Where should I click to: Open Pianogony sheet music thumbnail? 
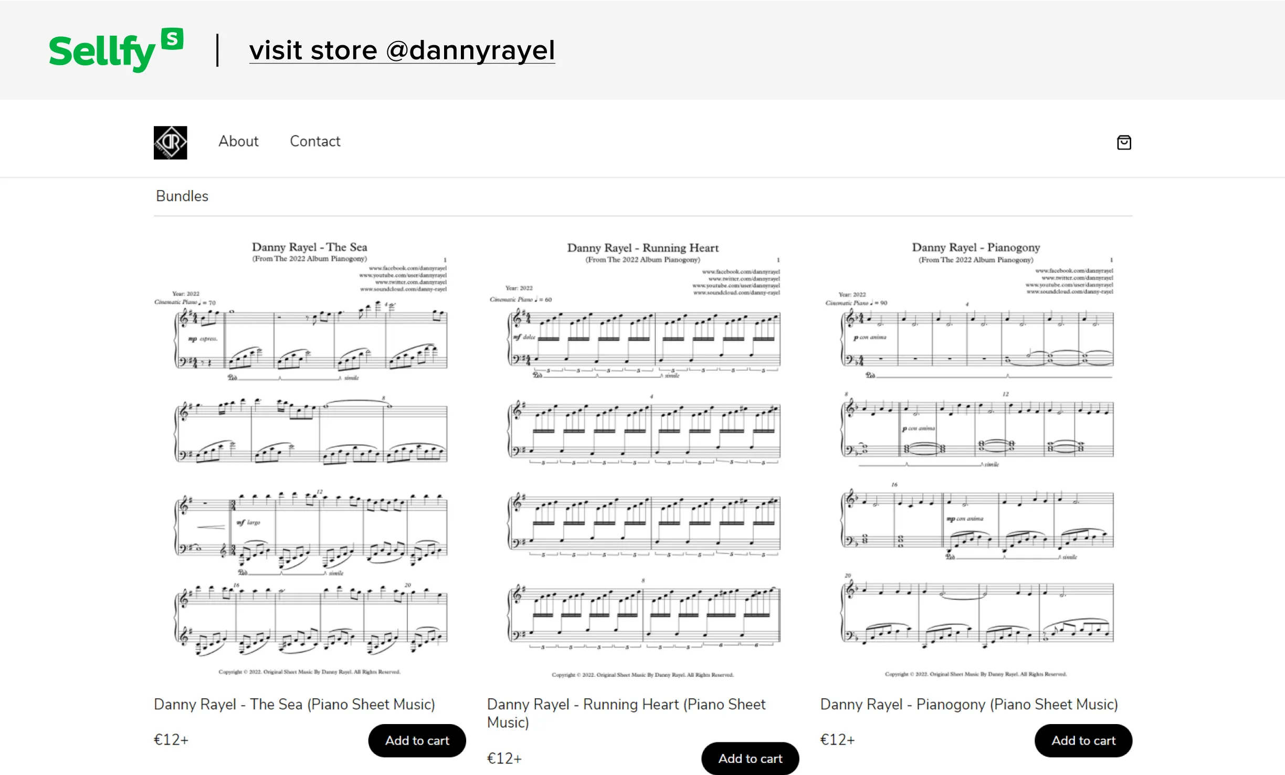coord(976,458)
